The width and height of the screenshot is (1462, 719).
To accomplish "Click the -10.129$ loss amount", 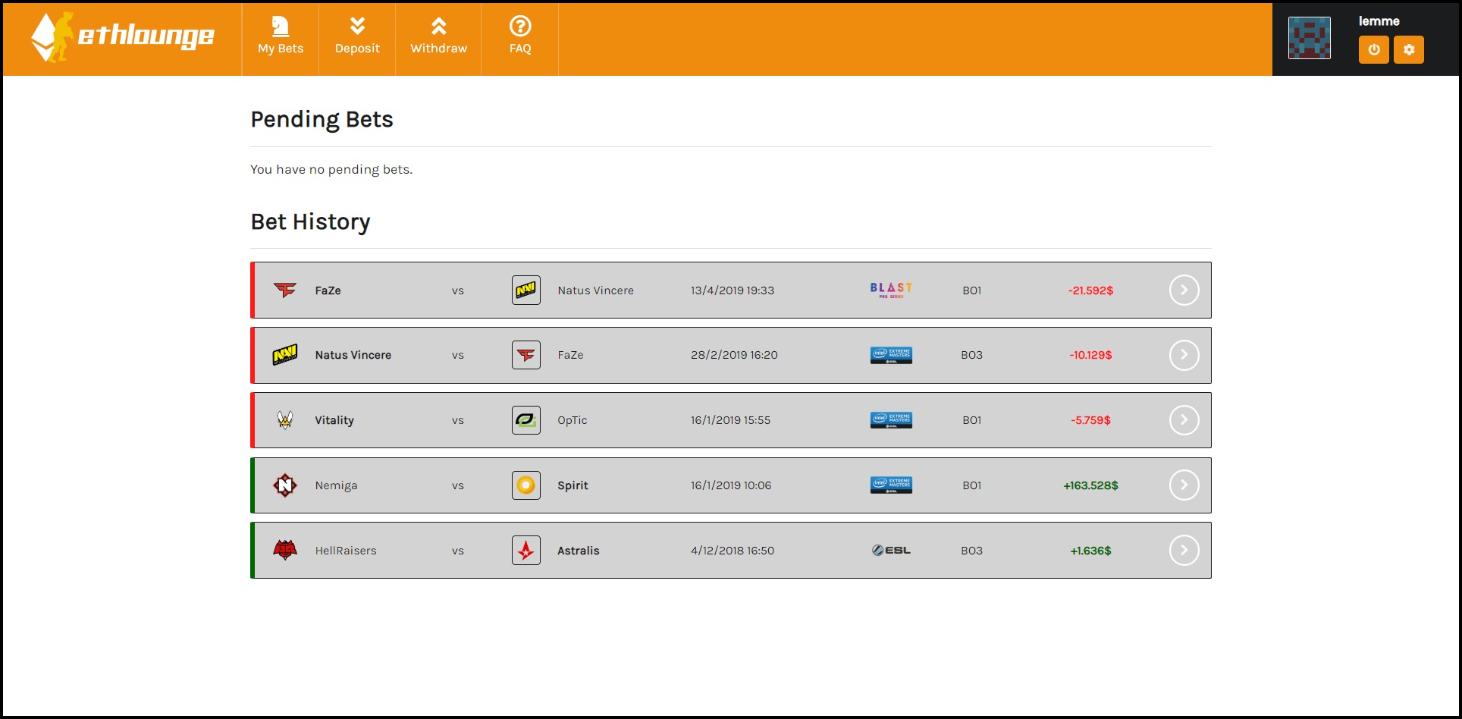I will pyautogui.click(x=1090, y=355).
